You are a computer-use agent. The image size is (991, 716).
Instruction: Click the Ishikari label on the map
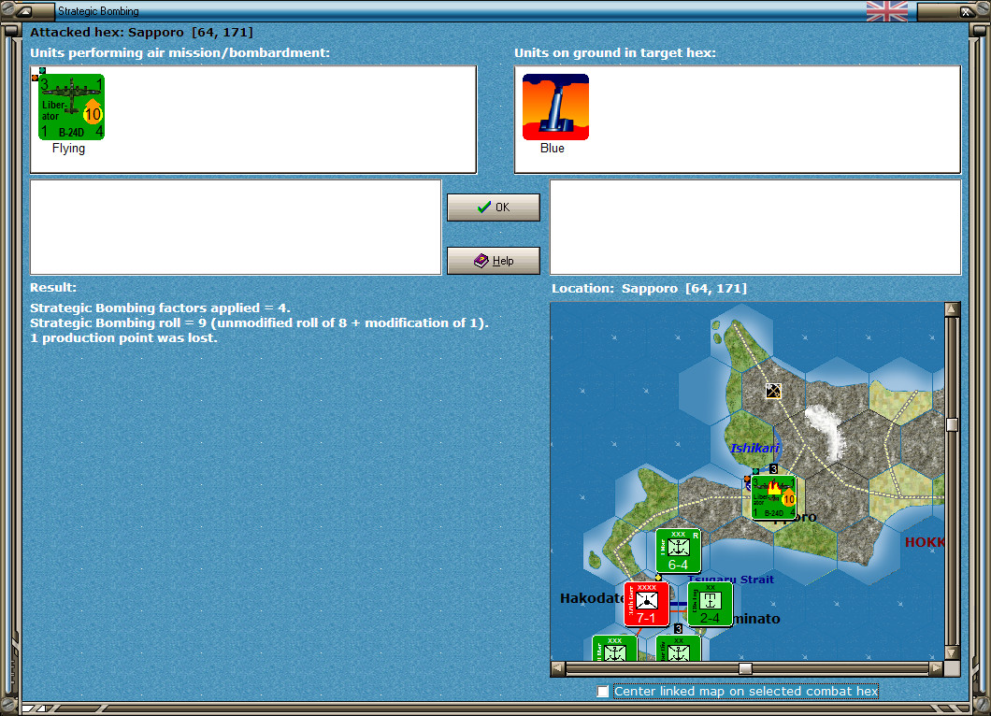point(754,448)
